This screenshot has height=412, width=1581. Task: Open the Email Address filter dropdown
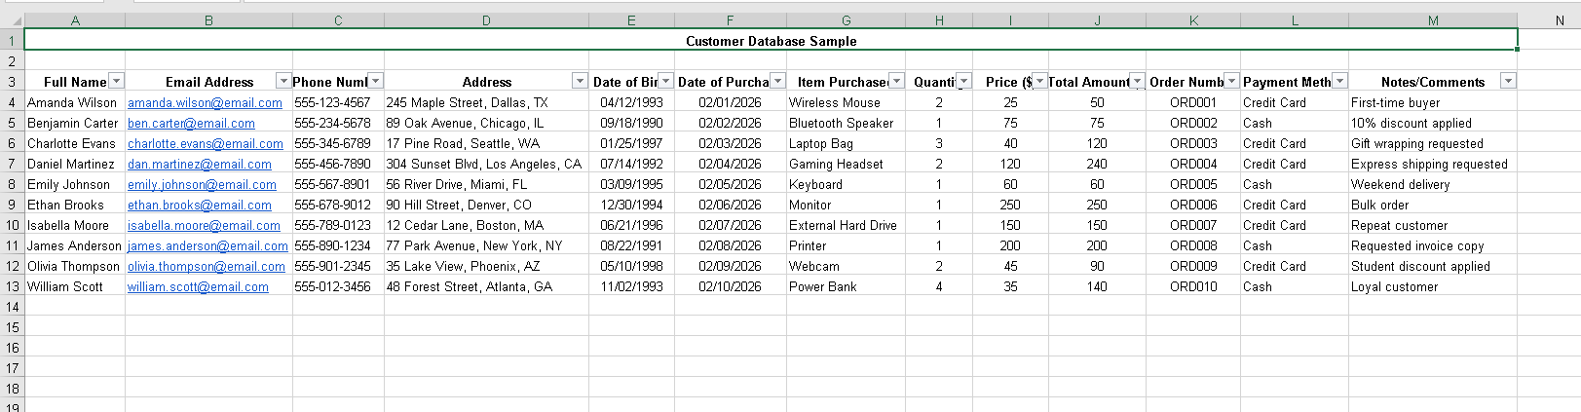point(283,81)
